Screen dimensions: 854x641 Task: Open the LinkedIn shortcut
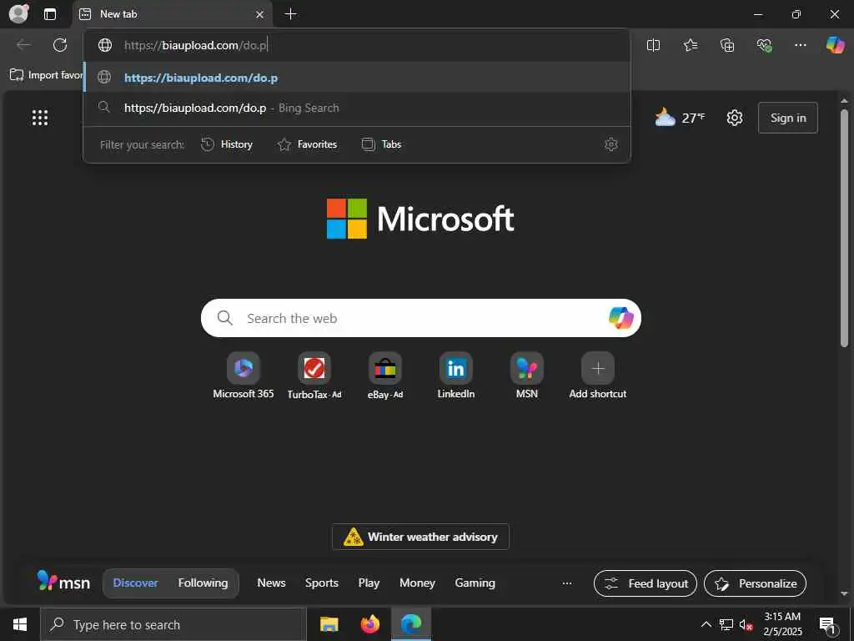pos(456,376)
